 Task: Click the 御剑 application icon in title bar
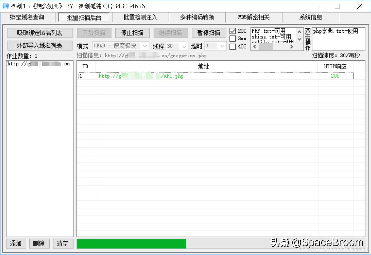6,6
